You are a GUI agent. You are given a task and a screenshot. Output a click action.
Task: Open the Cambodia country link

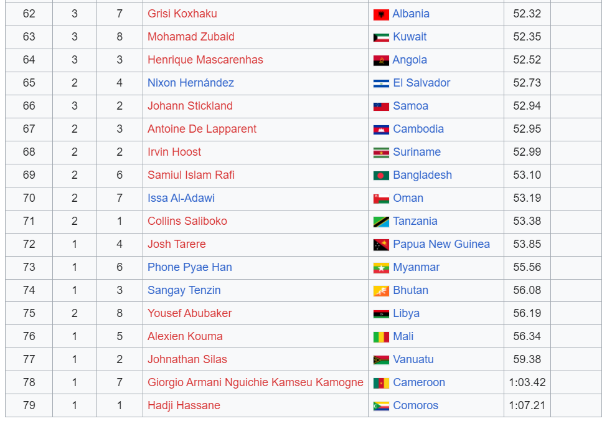[x=418, y=129]
